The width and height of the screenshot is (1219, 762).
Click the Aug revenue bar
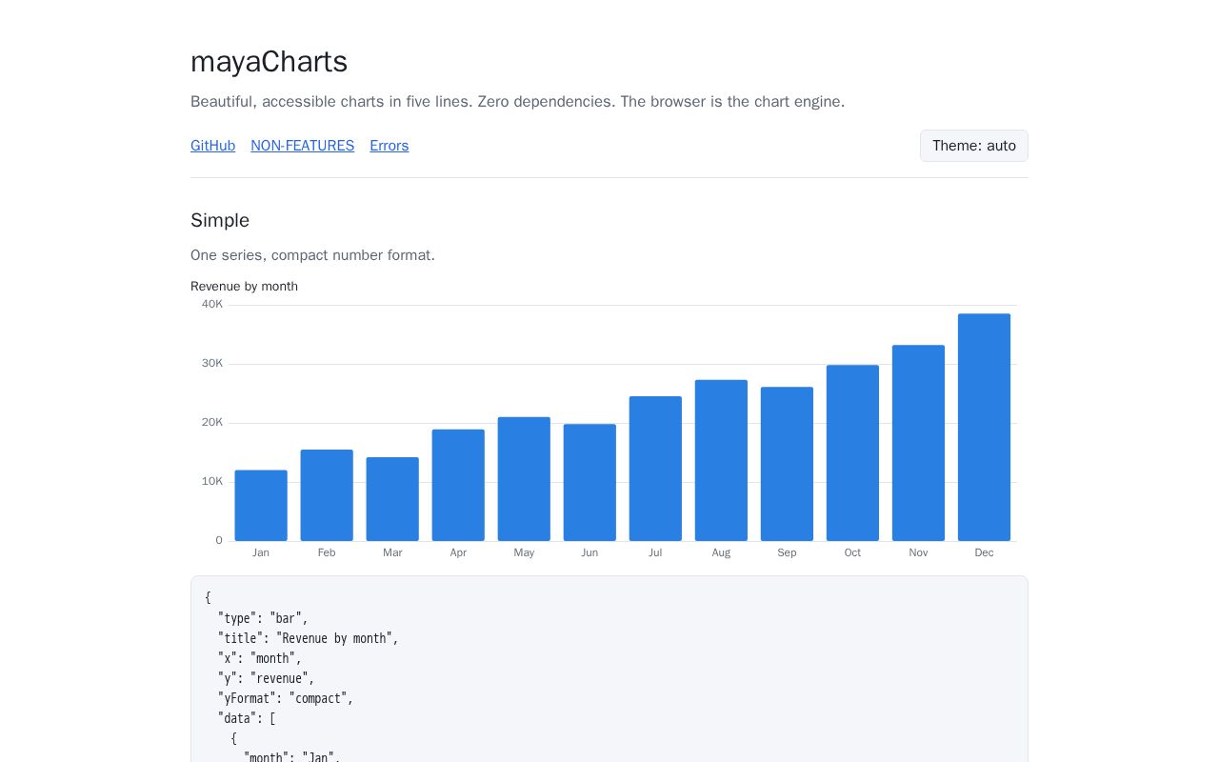click(x=721, y=460)
